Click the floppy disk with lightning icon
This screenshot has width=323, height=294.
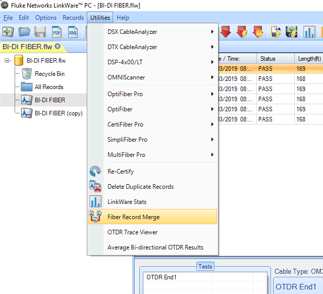coord(292,32)
